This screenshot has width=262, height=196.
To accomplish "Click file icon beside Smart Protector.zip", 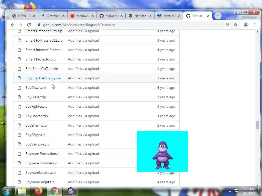I will 19,59.
